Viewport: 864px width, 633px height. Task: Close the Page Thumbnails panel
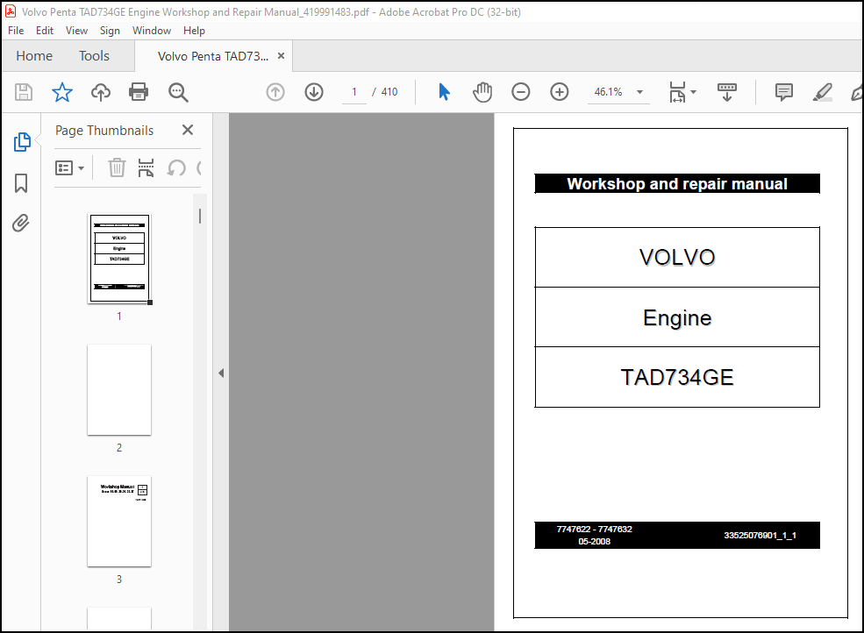click(188, 130)
